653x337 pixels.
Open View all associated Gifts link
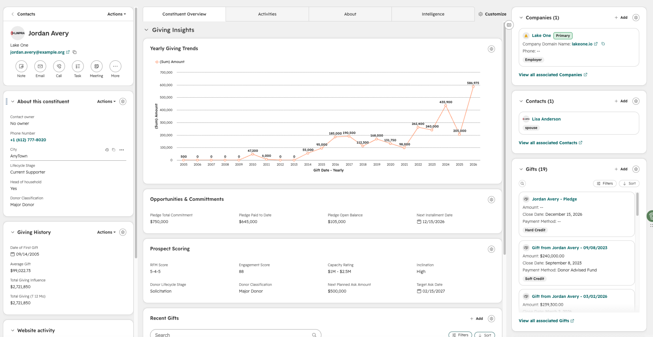546,321
